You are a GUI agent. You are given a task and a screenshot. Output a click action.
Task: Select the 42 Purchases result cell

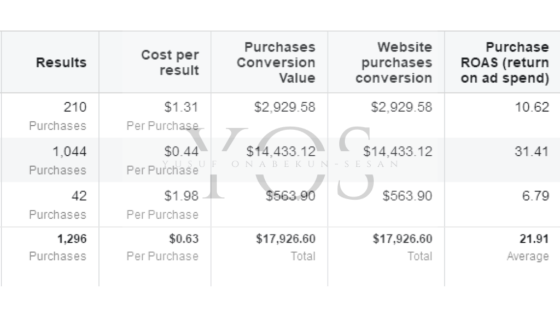[50, 205]
